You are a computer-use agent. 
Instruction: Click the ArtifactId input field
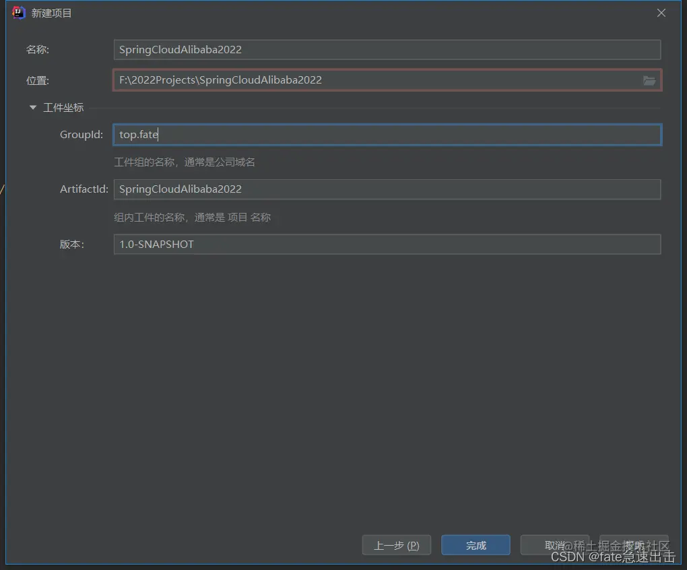tap(387, 189)
